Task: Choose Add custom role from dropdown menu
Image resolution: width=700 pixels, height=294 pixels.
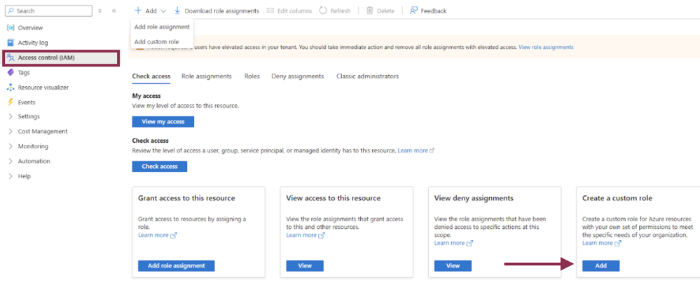Action: click(x=162, y=41)
